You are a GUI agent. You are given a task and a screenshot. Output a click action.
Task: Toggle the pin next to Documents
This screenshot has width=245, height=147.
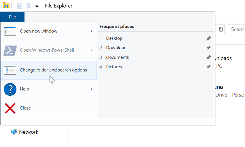(x=209, y=57)
